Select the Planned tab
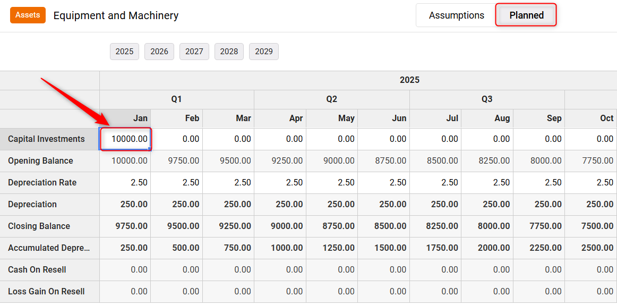The height and width of the screenshot is (305, 617). pos(526,15)
